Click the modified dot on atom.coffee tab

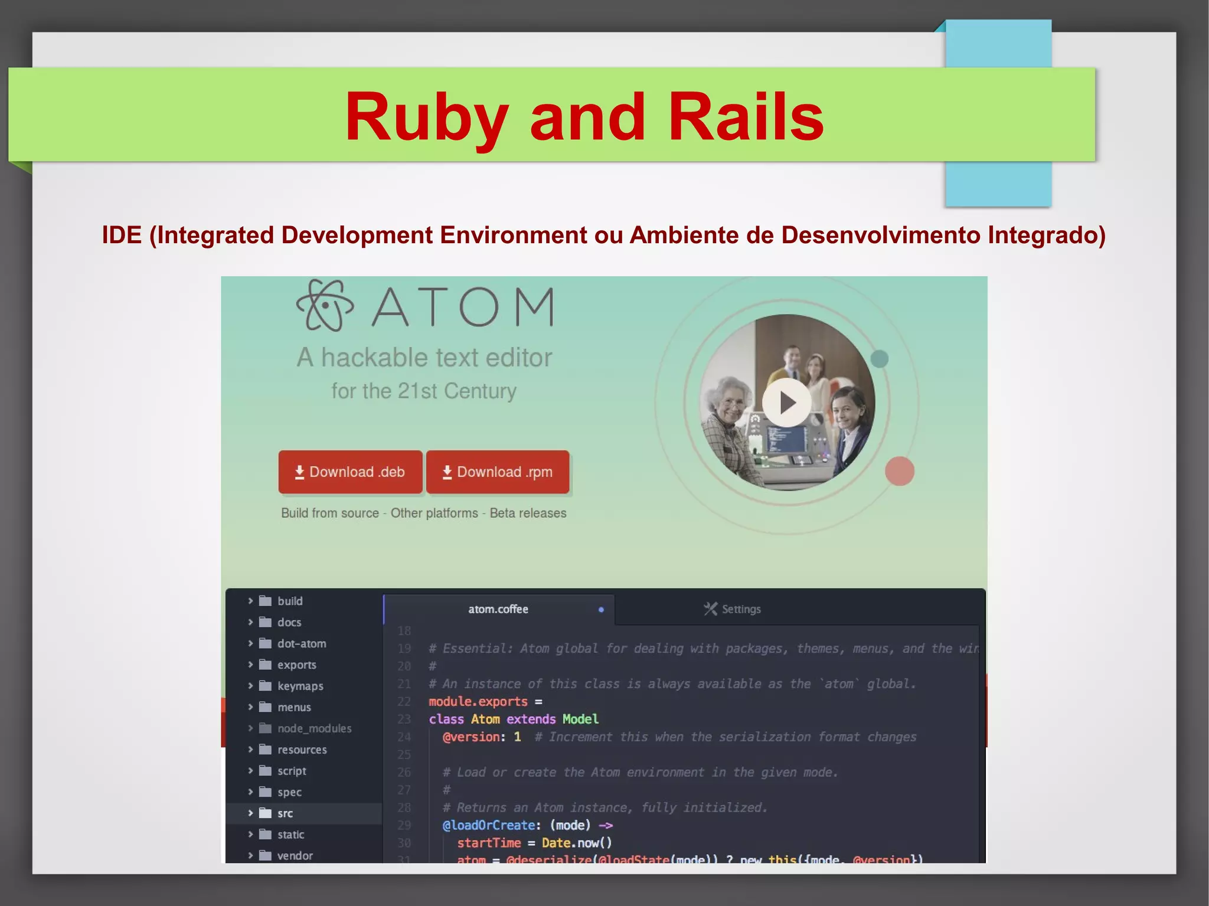601,610
